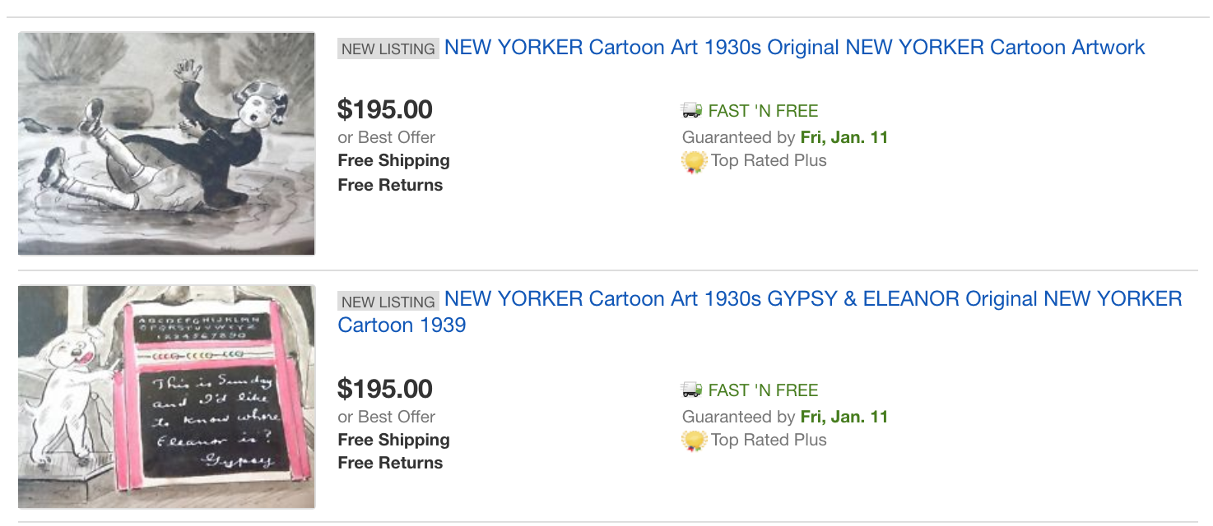This screenshot has height=526, width=1213.
Task: Select 'or Best Offer' on the Gypsy & Eleanor listing
Action: (x=386, y=417)
